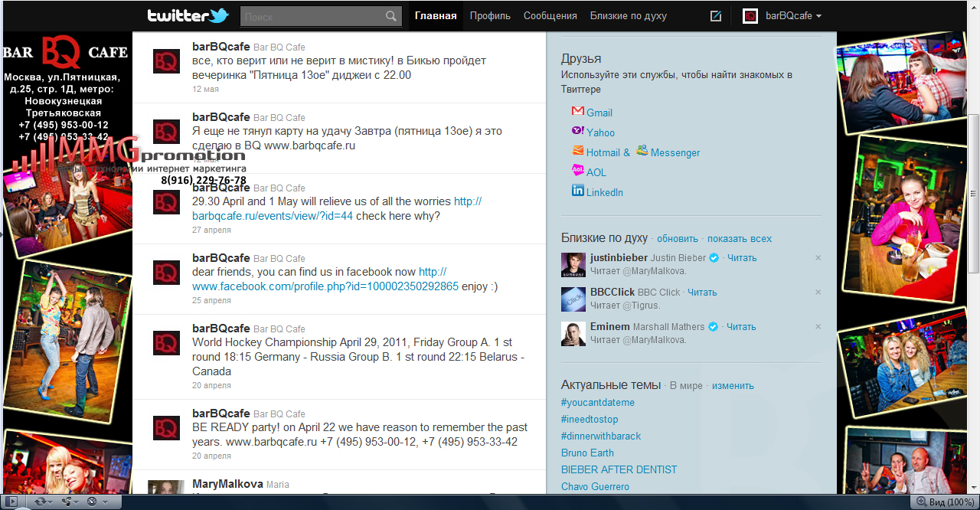Click the Messenger people icon
This screenshot has width=980, height=510.
coord(642,151)
